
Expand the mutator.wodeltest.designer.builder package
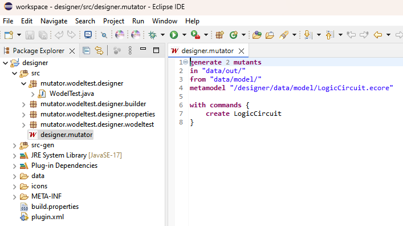point(23,104)
